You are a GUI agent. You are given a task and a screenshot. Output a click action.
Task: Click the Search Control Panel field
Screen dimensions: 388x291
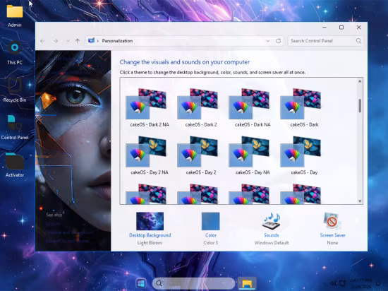click(x=326, y=41)
